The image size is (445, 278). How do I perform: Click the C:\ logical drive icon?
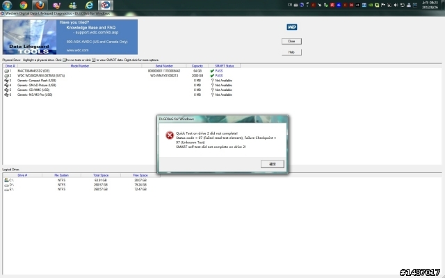click(x=6, y=180)
